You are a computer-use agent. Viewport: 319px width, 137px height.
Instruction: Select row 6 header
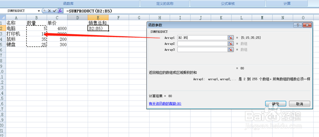(x=3, y=50)
